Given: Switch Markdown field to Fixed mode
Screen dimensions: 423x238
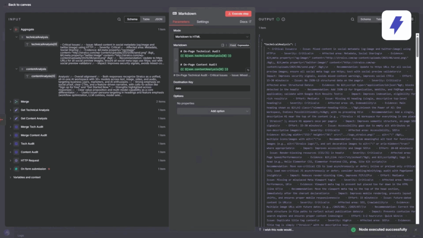Looking at the screenshot, I should (233, 45).
